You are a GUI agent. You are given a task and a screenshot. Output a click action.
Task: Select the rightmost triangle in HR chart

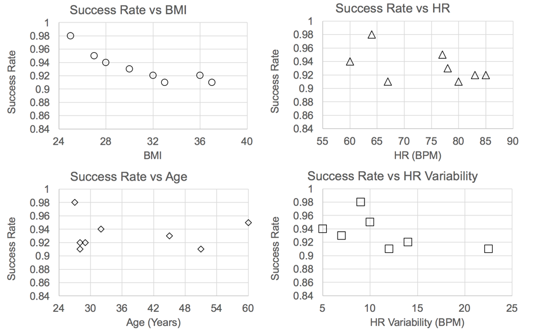486,75
